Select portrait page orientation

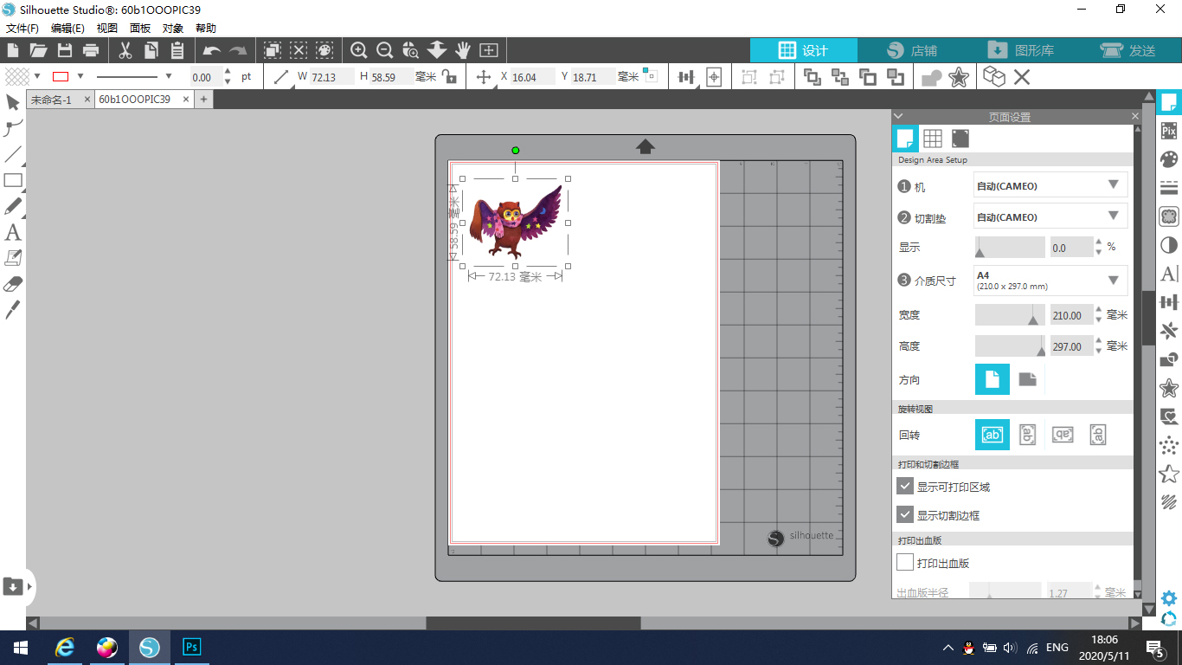[x=992, y=379]
